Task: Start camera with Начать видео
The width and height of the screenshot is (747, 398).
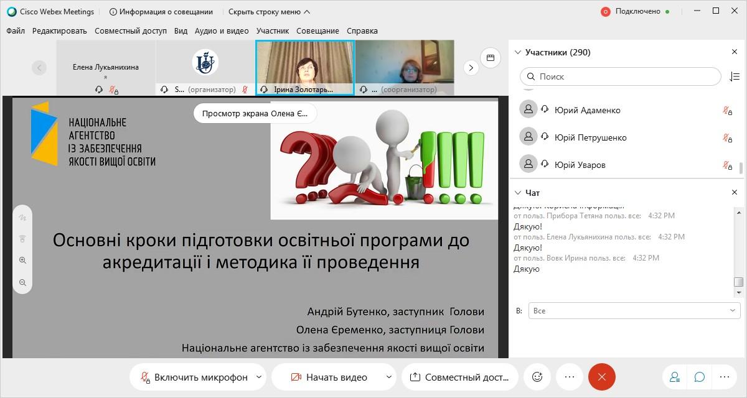Action: point(329,377)
